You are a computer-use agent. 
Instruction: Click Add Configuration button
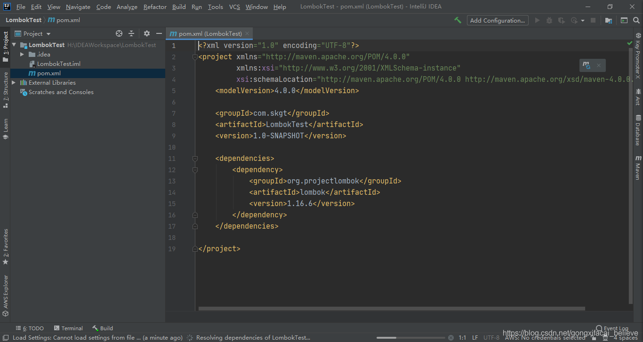497,20
